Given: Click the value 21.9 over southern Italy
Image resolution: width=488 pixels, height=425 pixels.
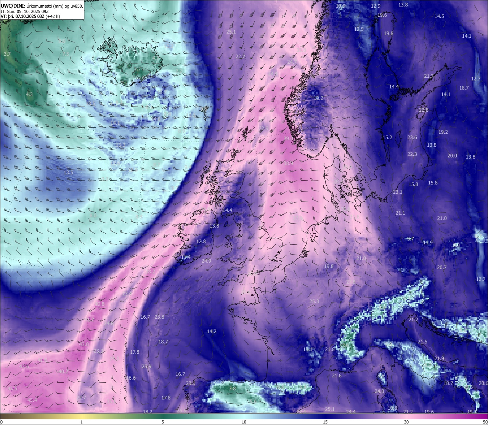Looking at the screenshot, I should tap(439, 359).
